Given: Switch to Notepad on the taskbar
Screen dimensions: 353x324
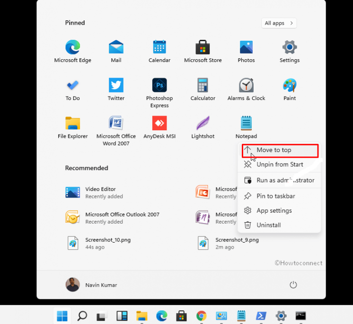Looking at the screenshot, I should coord(241,315).
